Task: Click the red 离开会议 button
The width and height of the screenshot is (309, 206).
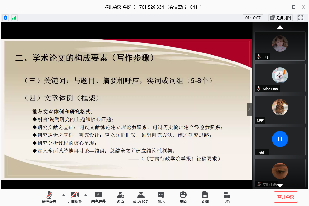Action: (x=286, y=197)
